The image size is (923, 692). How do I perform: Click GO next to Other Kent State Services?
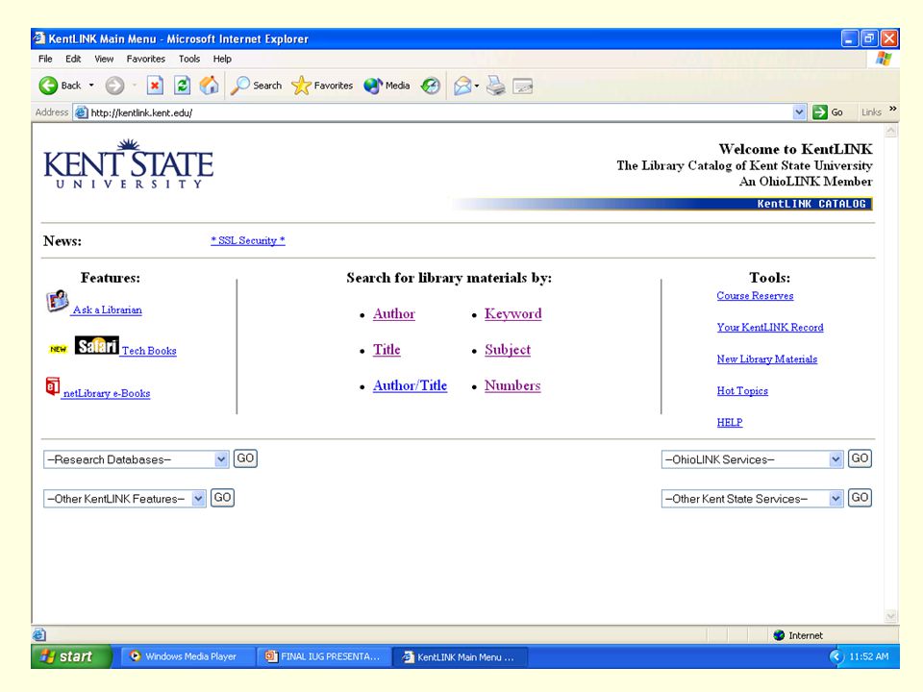pos(860,498)
